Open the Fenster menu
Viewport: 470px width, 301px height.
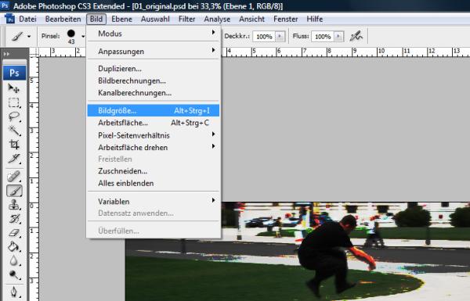(286, 19)
